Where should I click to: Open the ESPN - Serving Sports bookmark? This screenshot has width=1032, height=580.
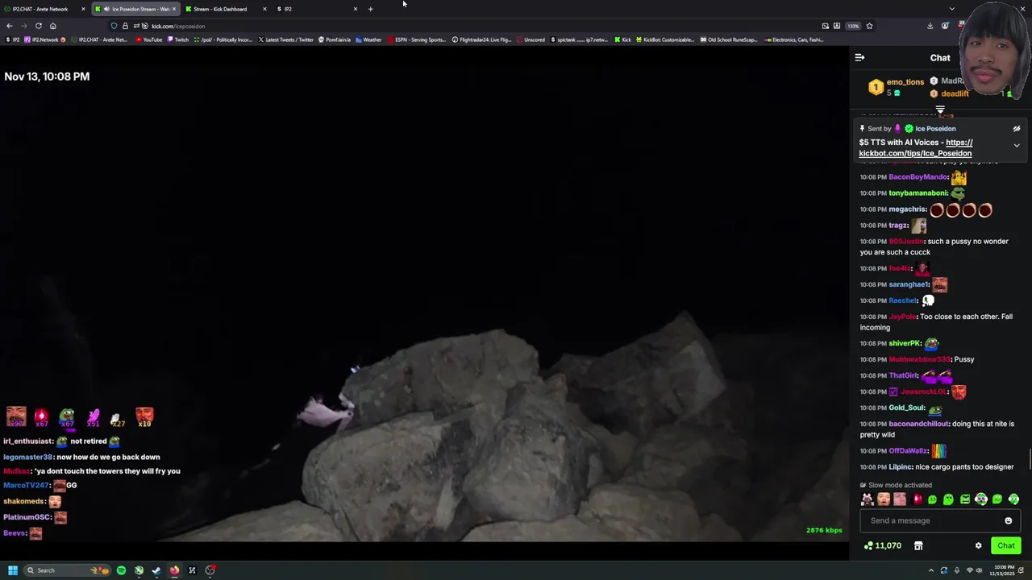(x=417, y=39)
